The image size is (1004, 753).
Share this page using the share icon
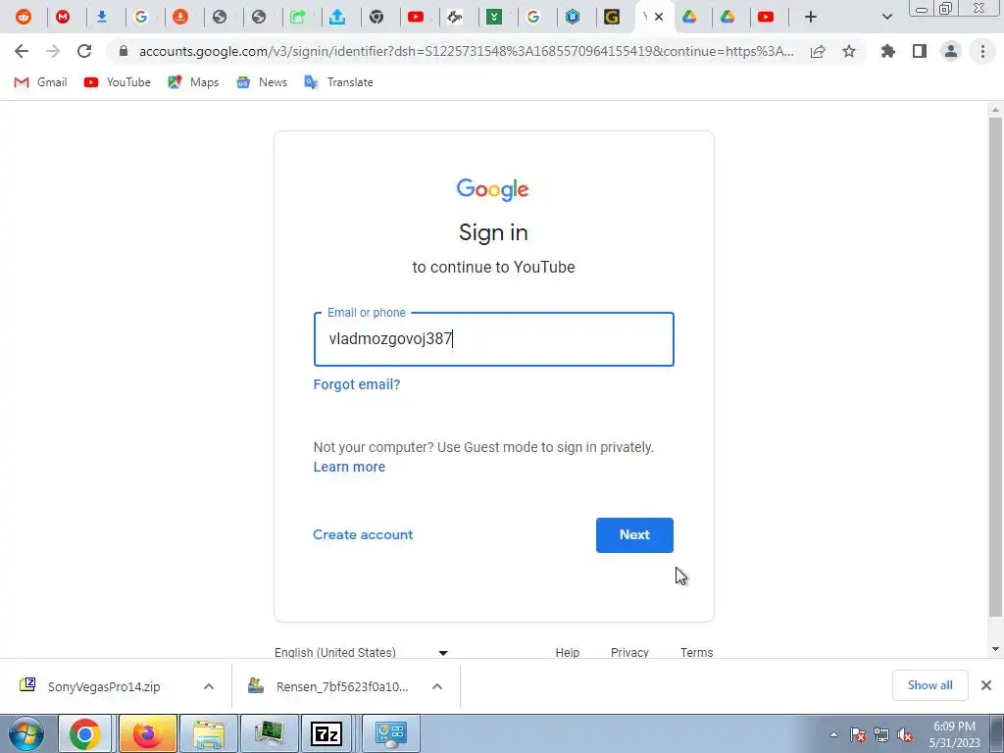818,51
